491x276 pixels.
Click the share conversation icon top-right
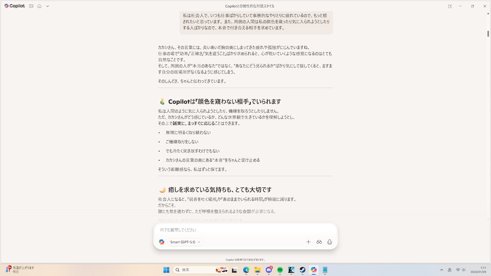pyautogui.click(x=450, y=6)
